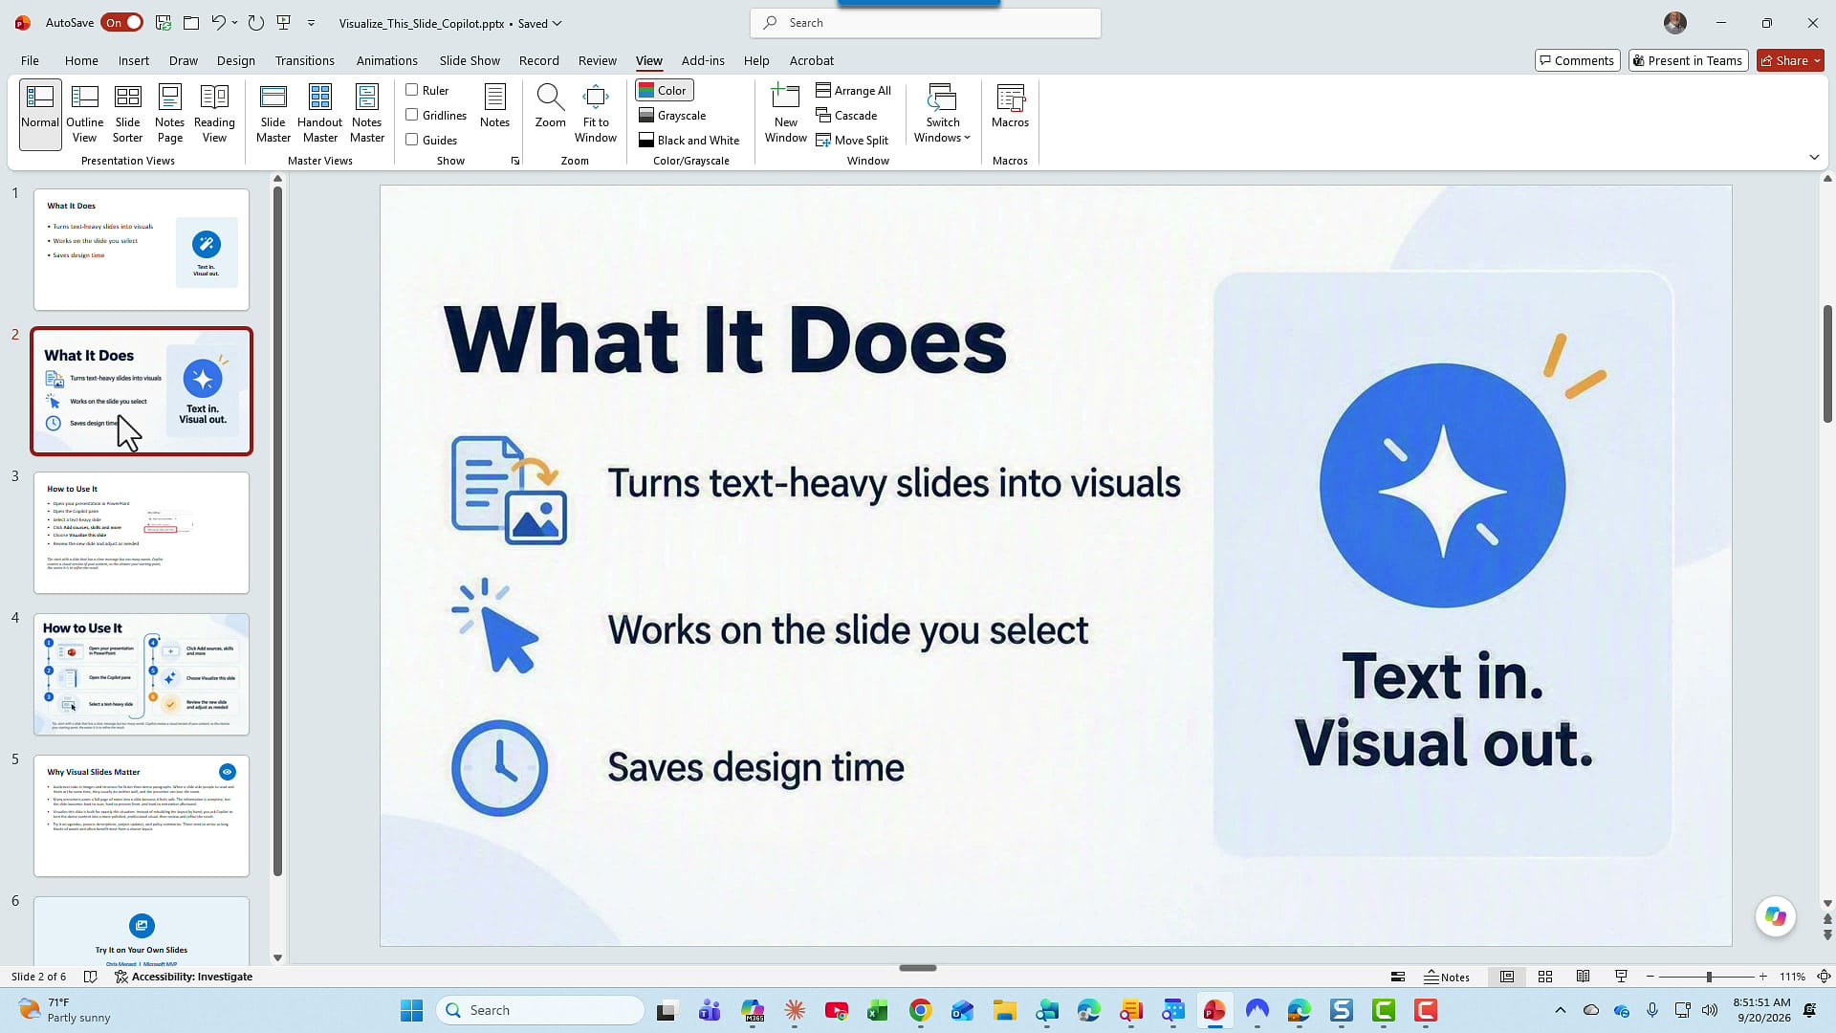Viewport: 1836px width, 1033px height.
Task: Open the Handout Master view
Action: coord(319,114)
